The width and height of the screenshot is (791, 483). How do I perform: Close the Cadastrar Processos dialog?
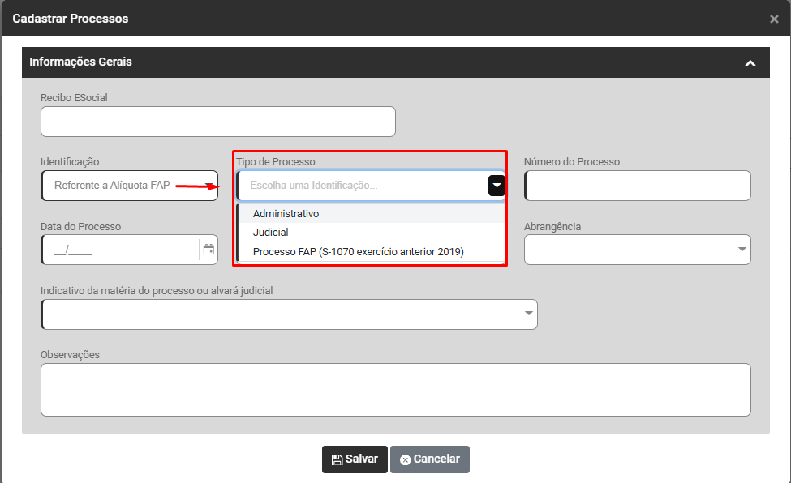pyautogui.click(x=774, y=19)
